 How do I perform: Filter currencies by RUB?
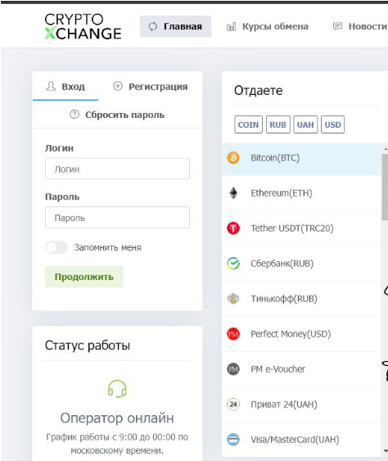(x=278, y=124)
